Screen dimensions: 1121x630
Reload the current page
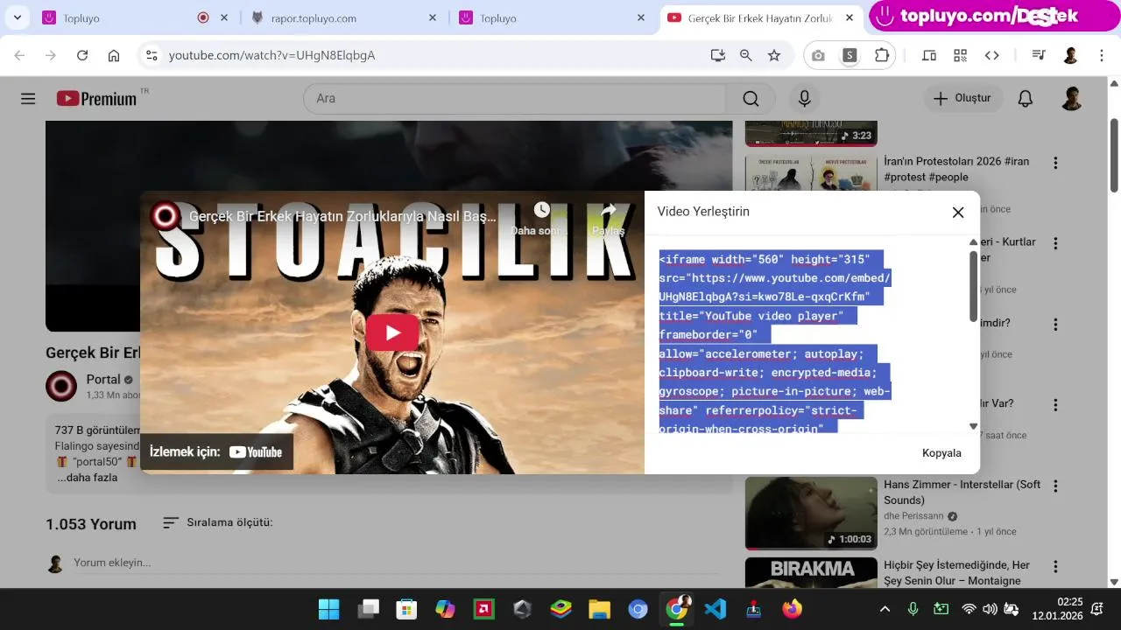(x=82, y=55)
